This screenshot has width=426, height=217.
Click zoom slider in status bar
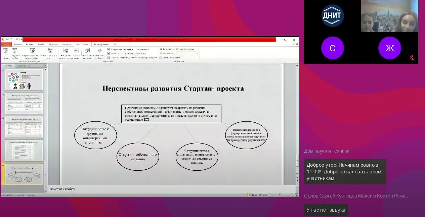(x=280, y=195)
